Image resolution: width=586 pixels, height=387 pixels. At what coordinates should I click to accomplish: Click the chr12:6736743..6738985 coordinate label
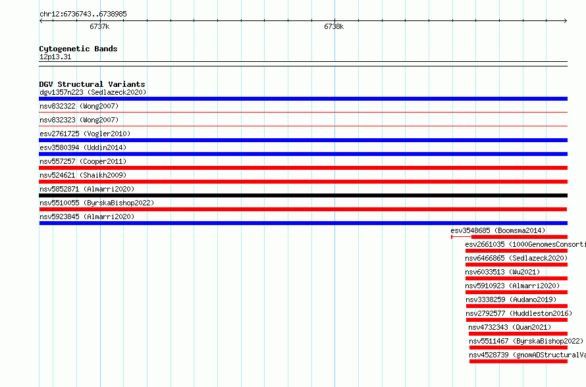coord(84,14)
